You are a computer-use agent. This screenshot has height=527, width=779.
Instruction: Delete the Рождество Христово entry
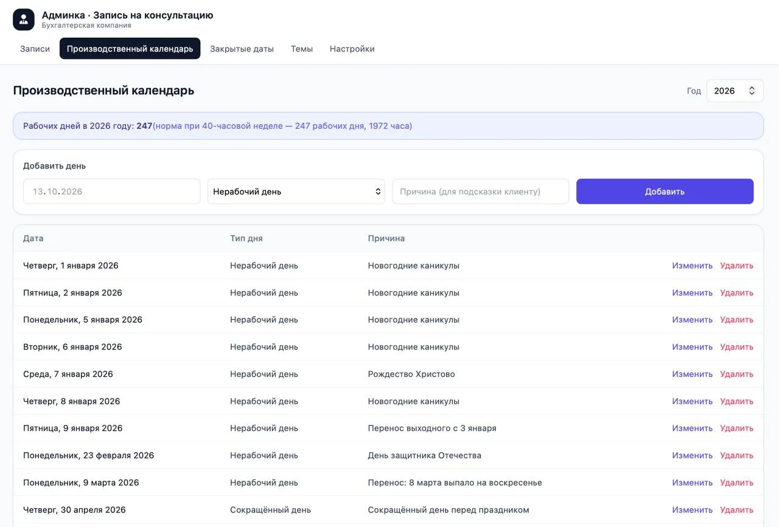[736, 374]
